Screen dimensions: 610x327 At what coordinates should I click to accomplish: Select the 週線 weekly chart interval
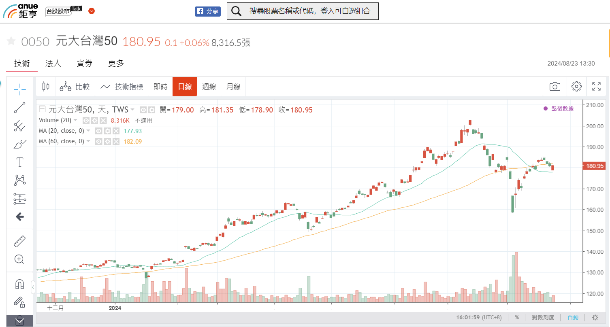(x=209, y=87)
